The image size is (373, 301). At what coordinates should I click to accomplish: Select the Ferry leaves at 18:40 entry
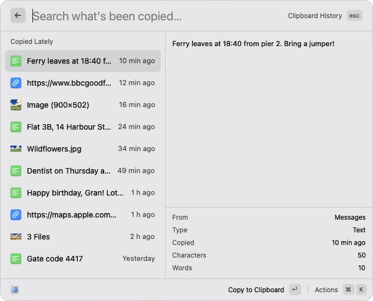coord(83,61)
